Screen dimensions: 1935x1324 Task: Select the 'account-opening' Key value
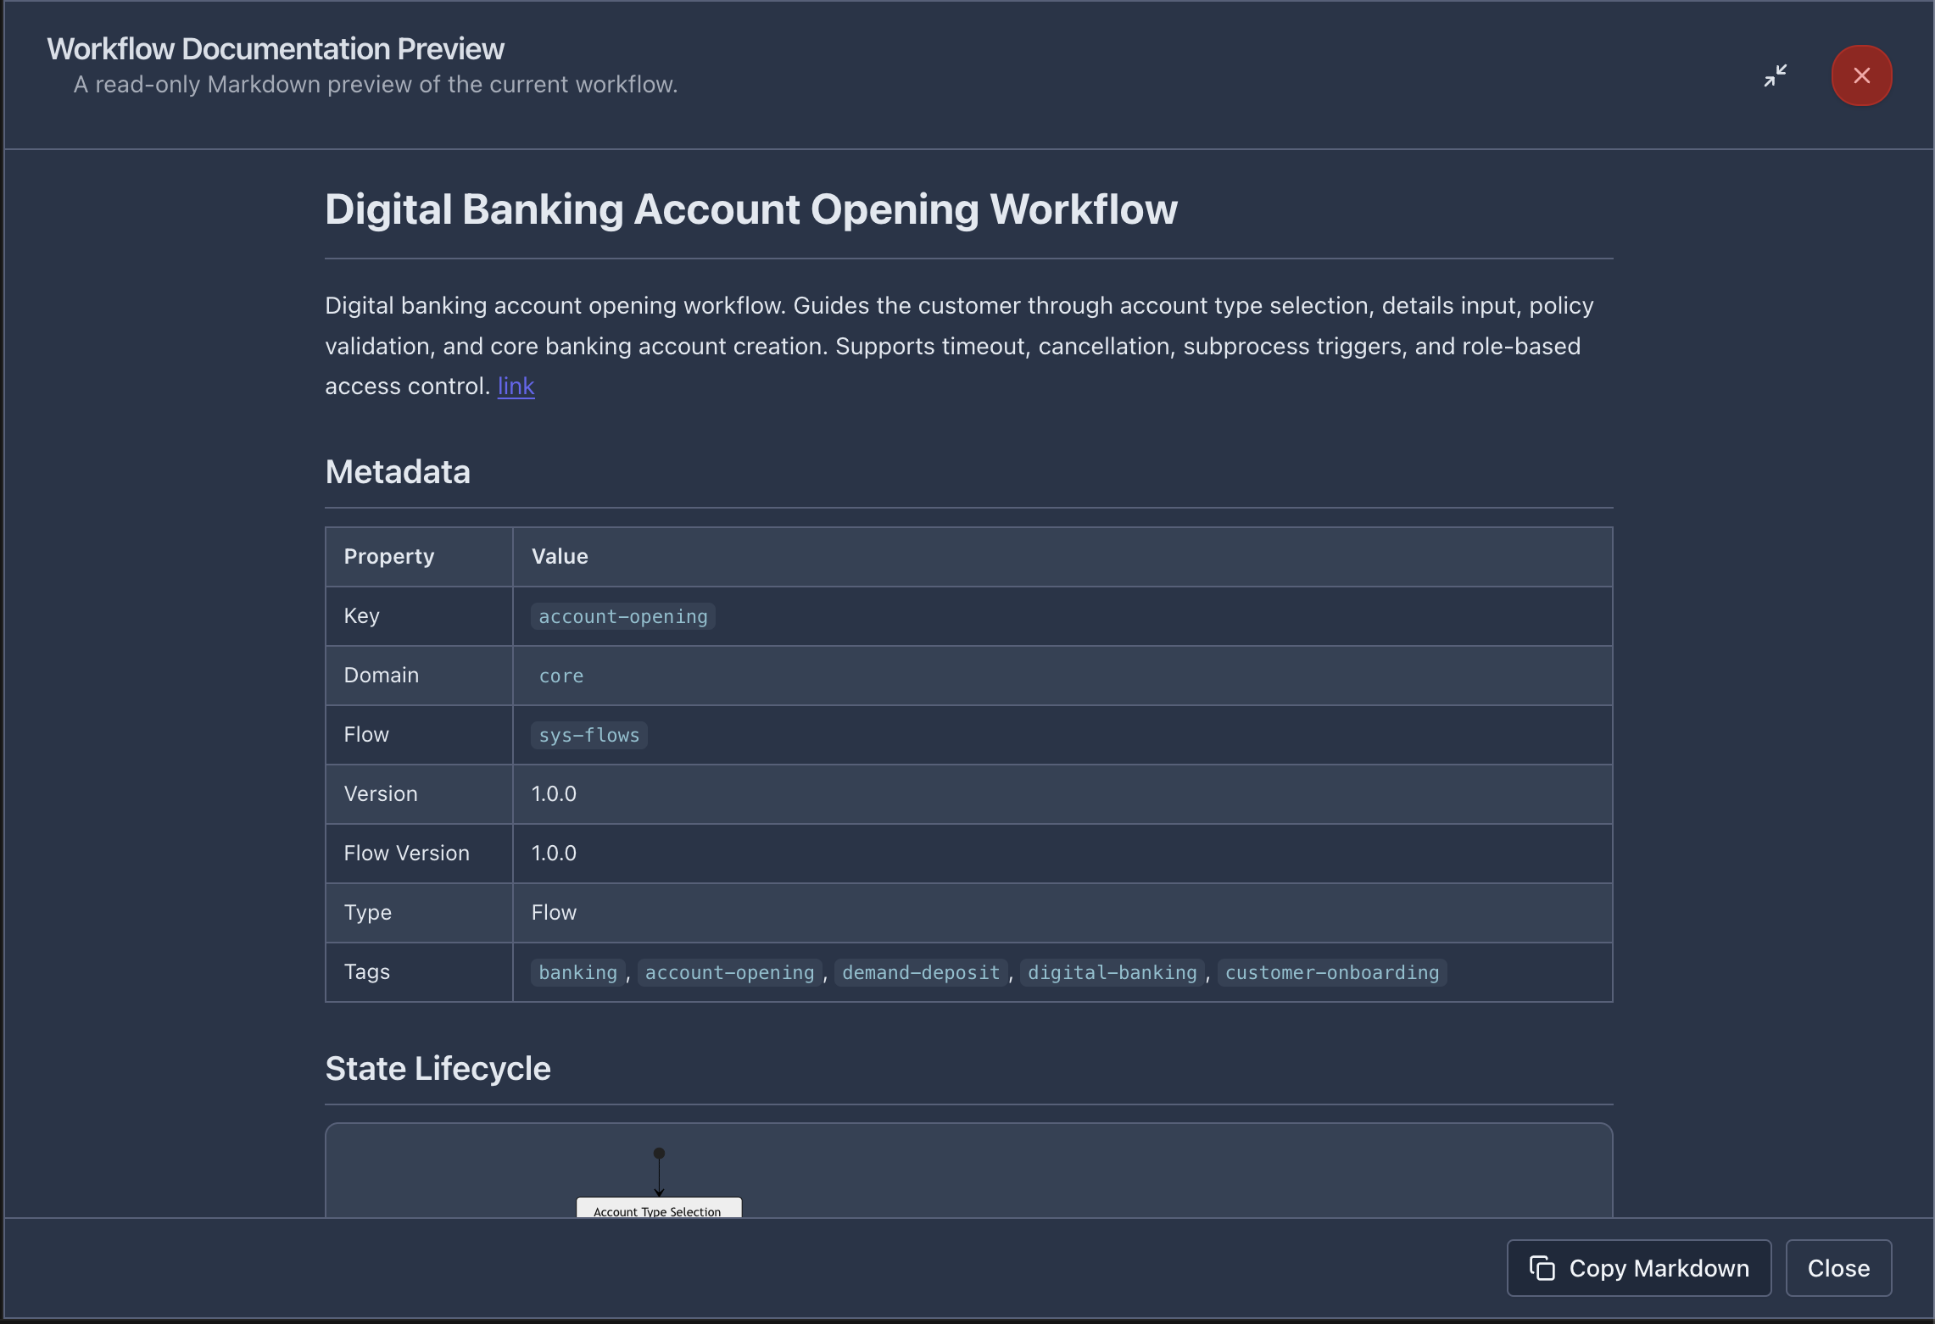pyautogui.click(x=623, y=616)
